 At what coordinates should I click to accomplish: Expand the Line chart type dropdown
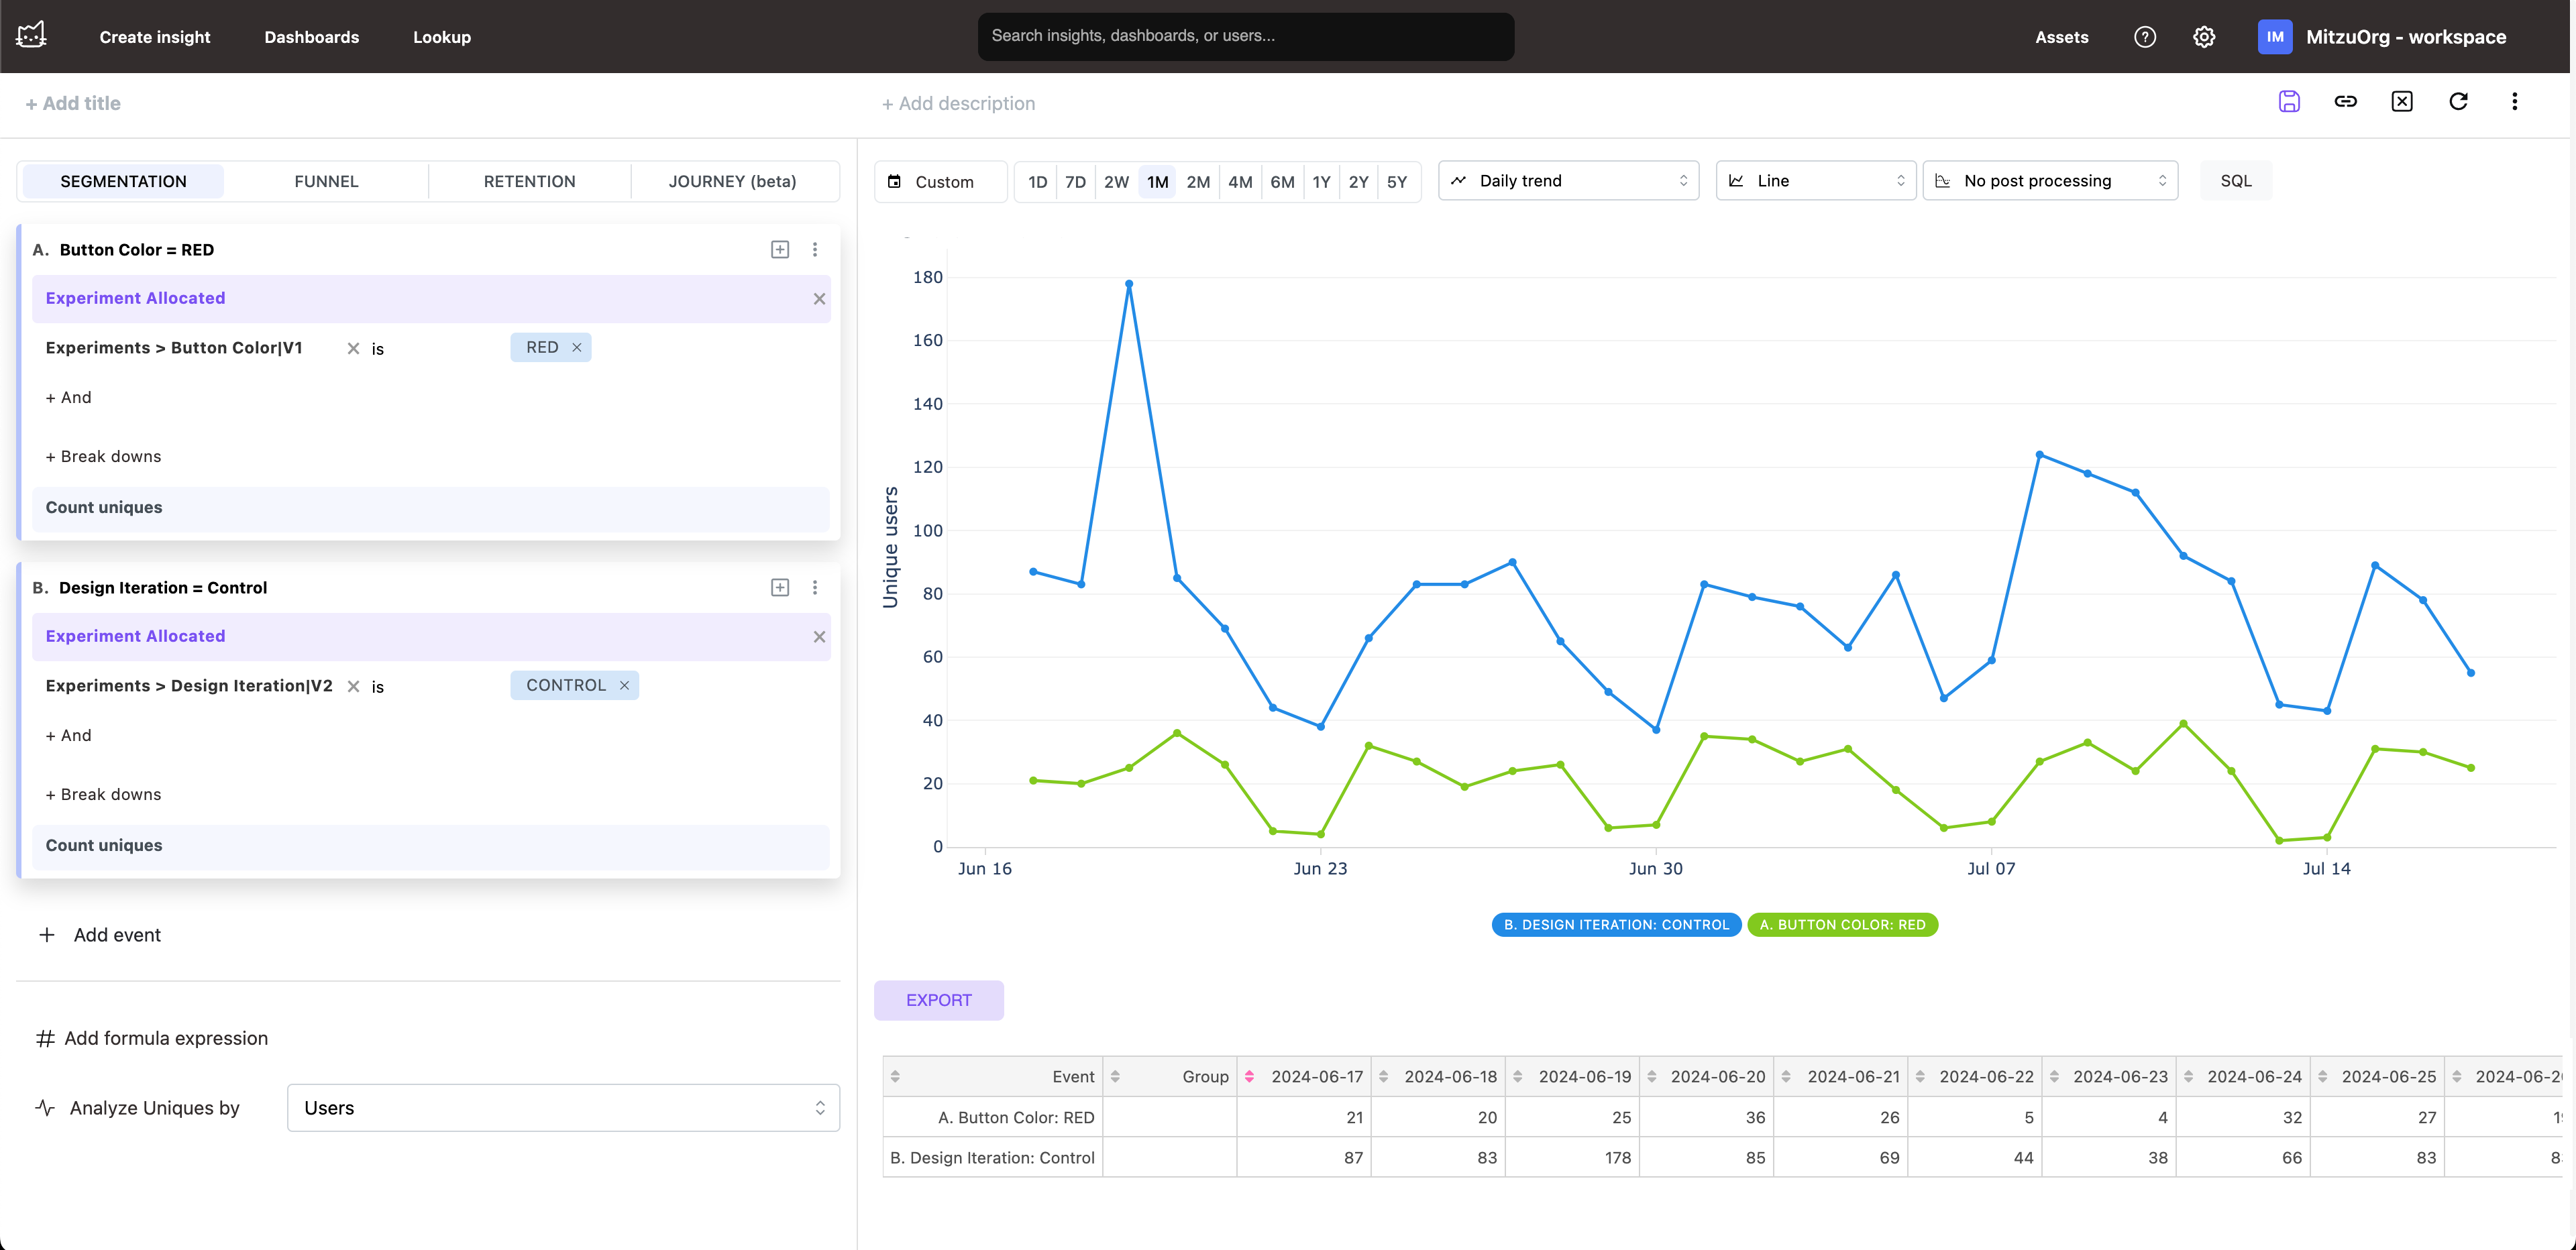(1815, 181)
